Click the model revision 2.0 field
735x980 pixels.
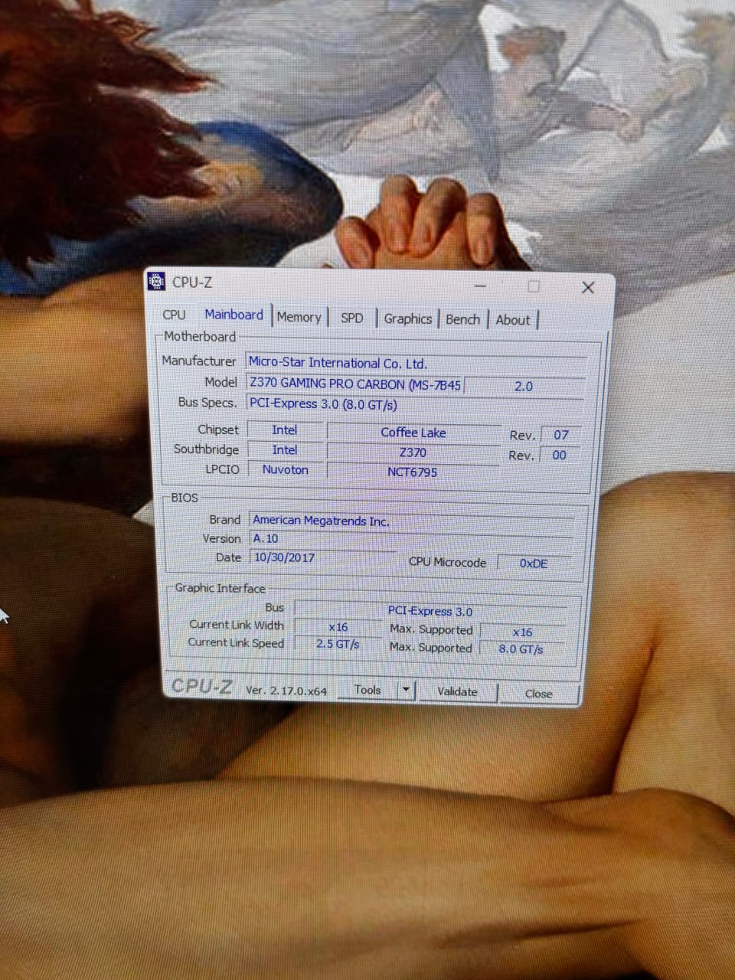(x=524, y=386)
